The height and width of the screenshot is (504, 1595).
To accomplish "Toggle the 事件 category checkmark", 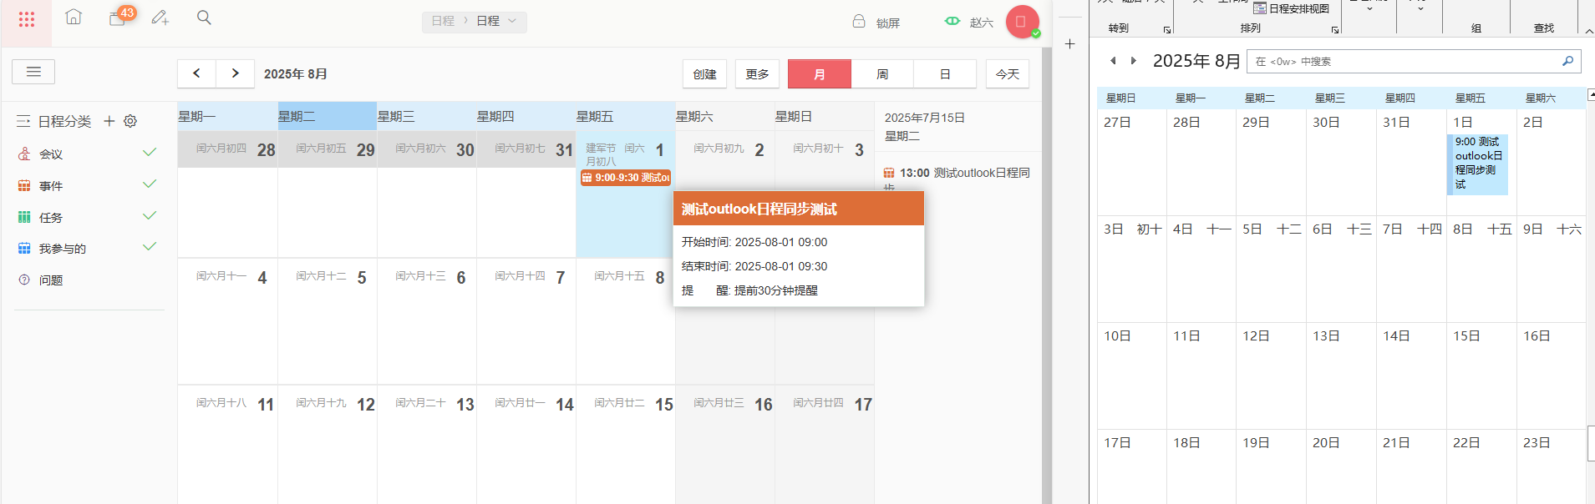I will pyautogui.click(x=150, y=184).
